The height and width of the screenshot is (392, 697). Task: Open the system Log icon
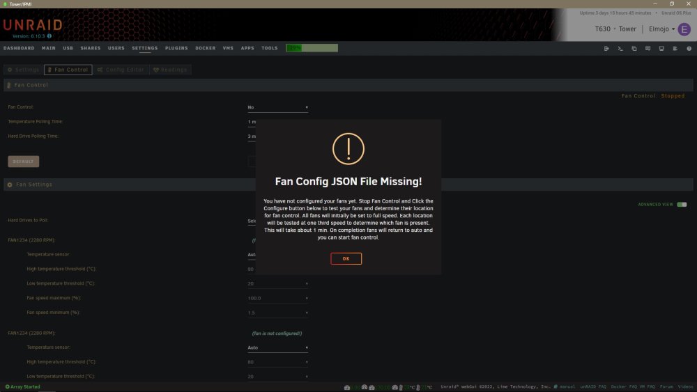coord(675,48)
